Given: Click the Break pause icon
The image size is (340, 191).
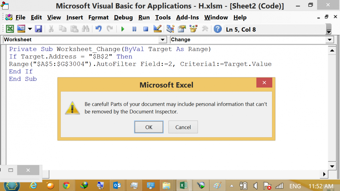Looking at the screenshot, I should click(x=134, y=29).
